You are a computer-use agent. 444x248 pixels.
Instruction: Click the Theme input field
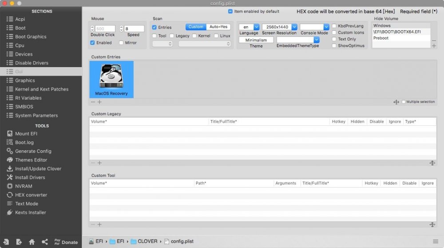pos(256,40)
